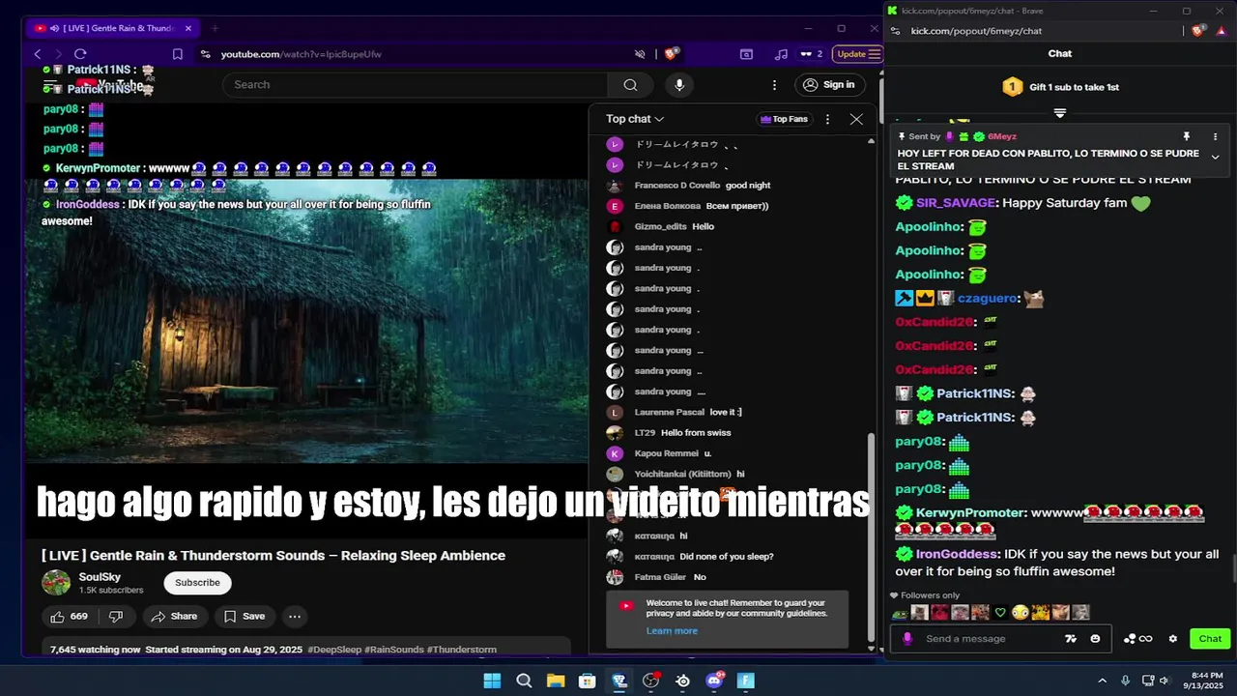Image resolution: width=1237 pixels, height=696 pixels.
Task: Expand the Top chat dropdown
Action: coord(635,119)
